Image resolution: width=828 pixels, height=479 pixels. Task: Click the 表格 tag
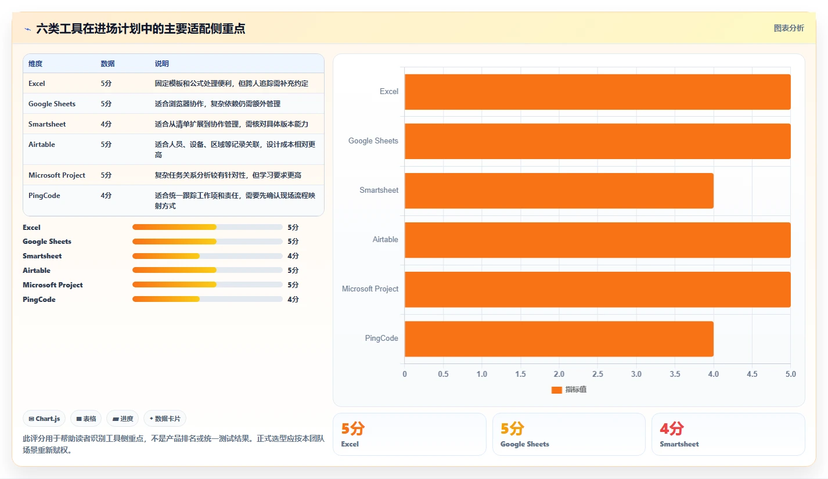point(86,419)
